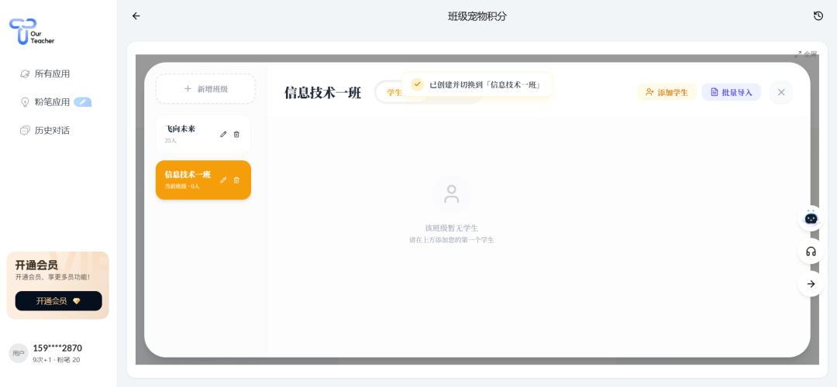Image resolution: width=837 pixels, height=387 pixels.
Task: Click the user avatar labeled 用户
Action: [19, 353]
